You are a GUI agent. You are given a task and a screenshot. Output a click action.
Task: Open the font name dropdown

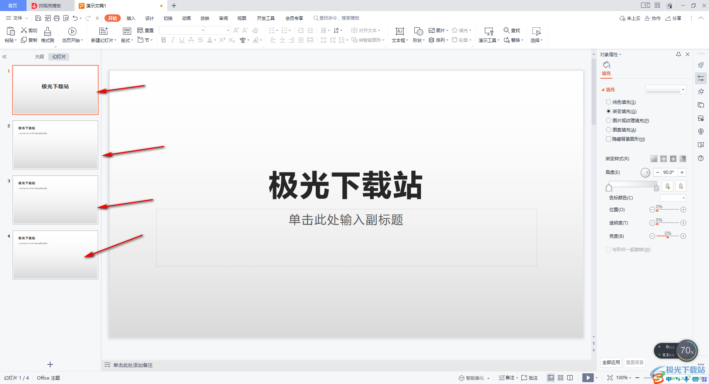203,30
